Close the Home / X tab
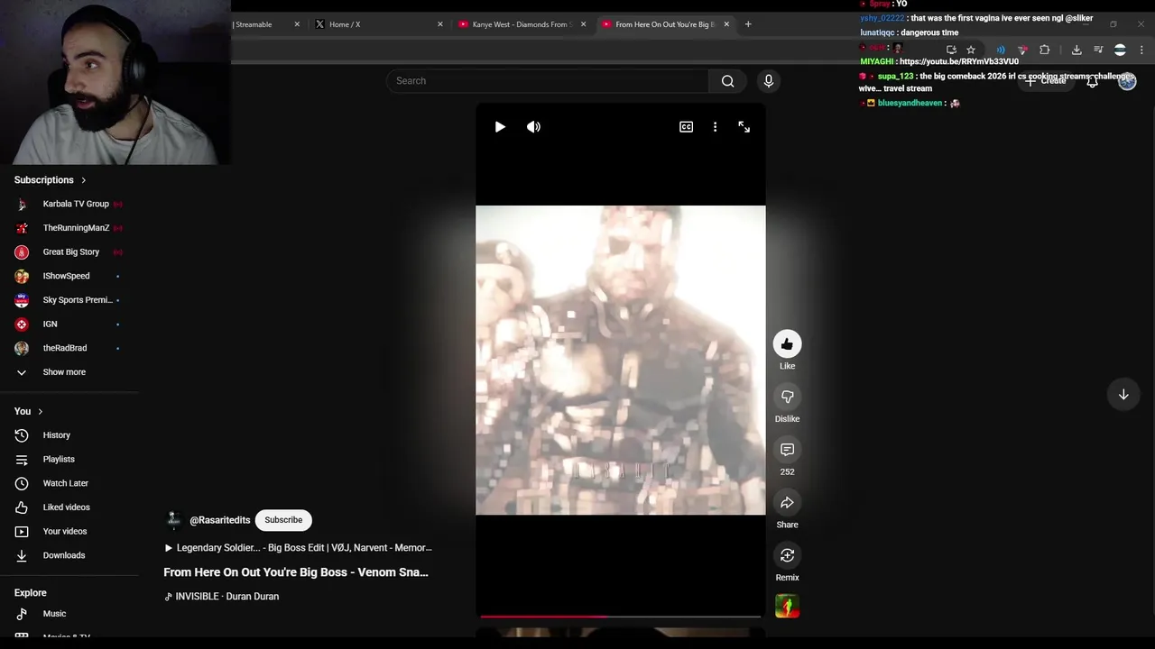The image size is (1155, 649). 440,24
